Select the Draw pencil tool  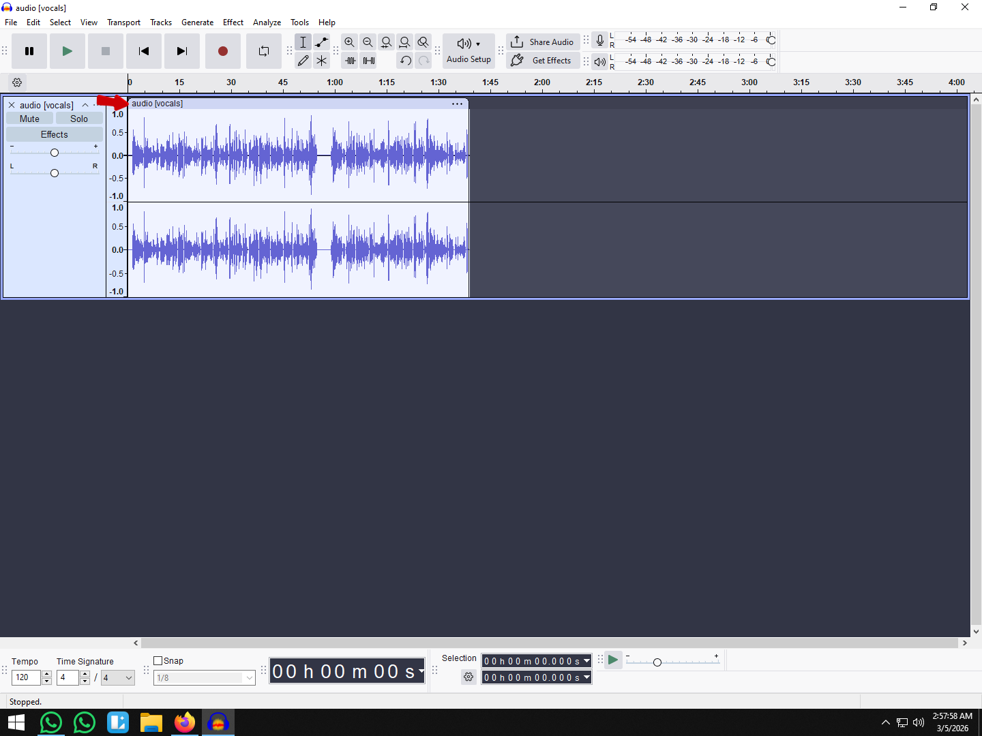pos(303,61)
